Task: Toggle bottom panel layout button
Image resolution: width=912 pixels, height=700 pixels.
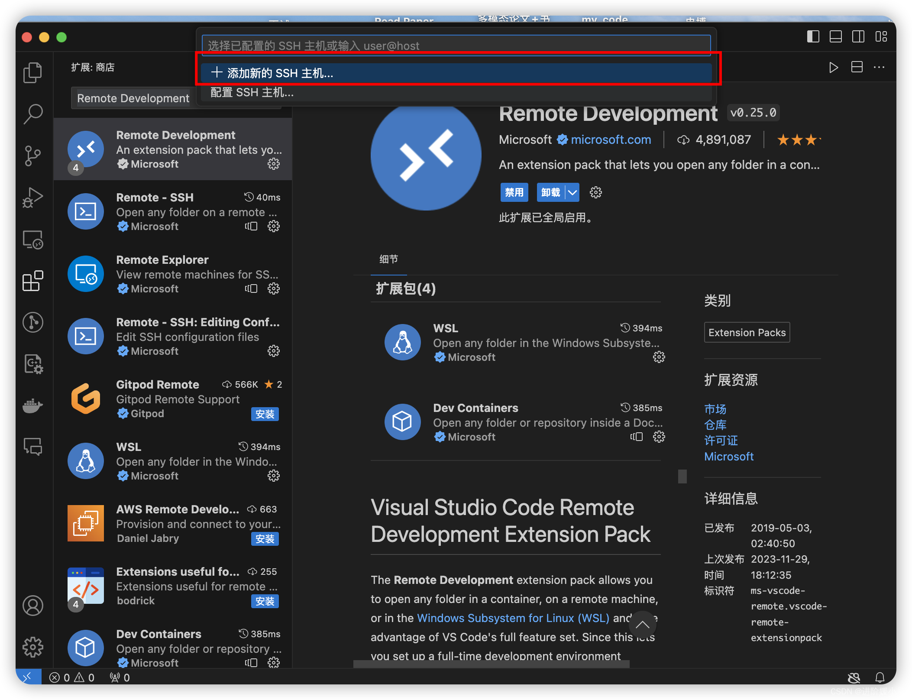Action: [x=835, y=36]
